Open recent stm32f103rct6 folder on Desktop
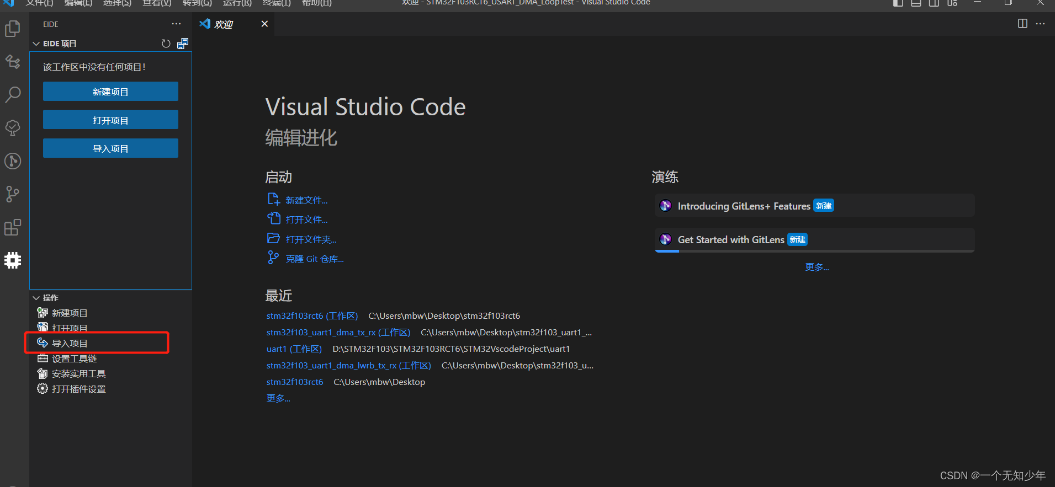1055x487 pixels. pos(295,382)
